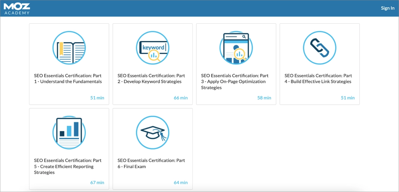Image resolution: width=399 pixels, height=192 pixels.
Task: Open the Build Effective Link Strategies course
Action: click(x=318, y=78)
